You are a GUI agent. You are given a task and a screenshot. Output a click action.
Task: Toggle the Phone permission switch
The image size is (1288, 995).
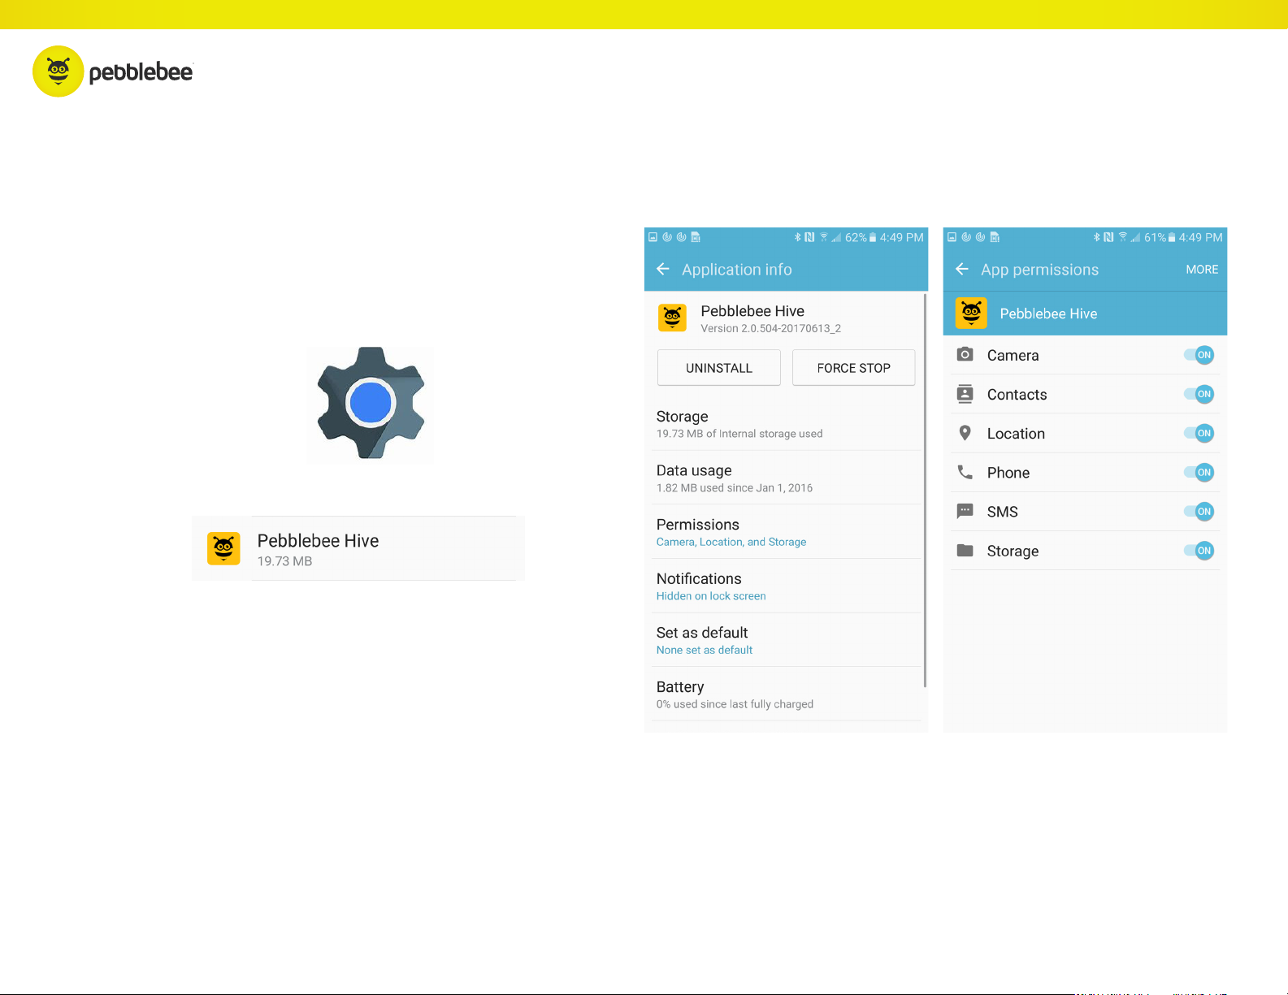coord(1199,472)
